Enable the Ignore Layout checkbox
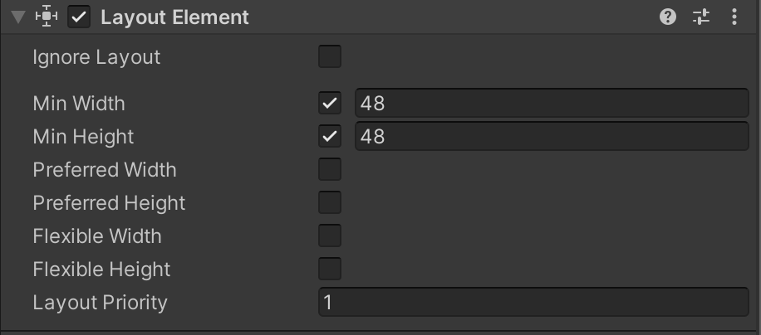761x335 pixels. 330,56
